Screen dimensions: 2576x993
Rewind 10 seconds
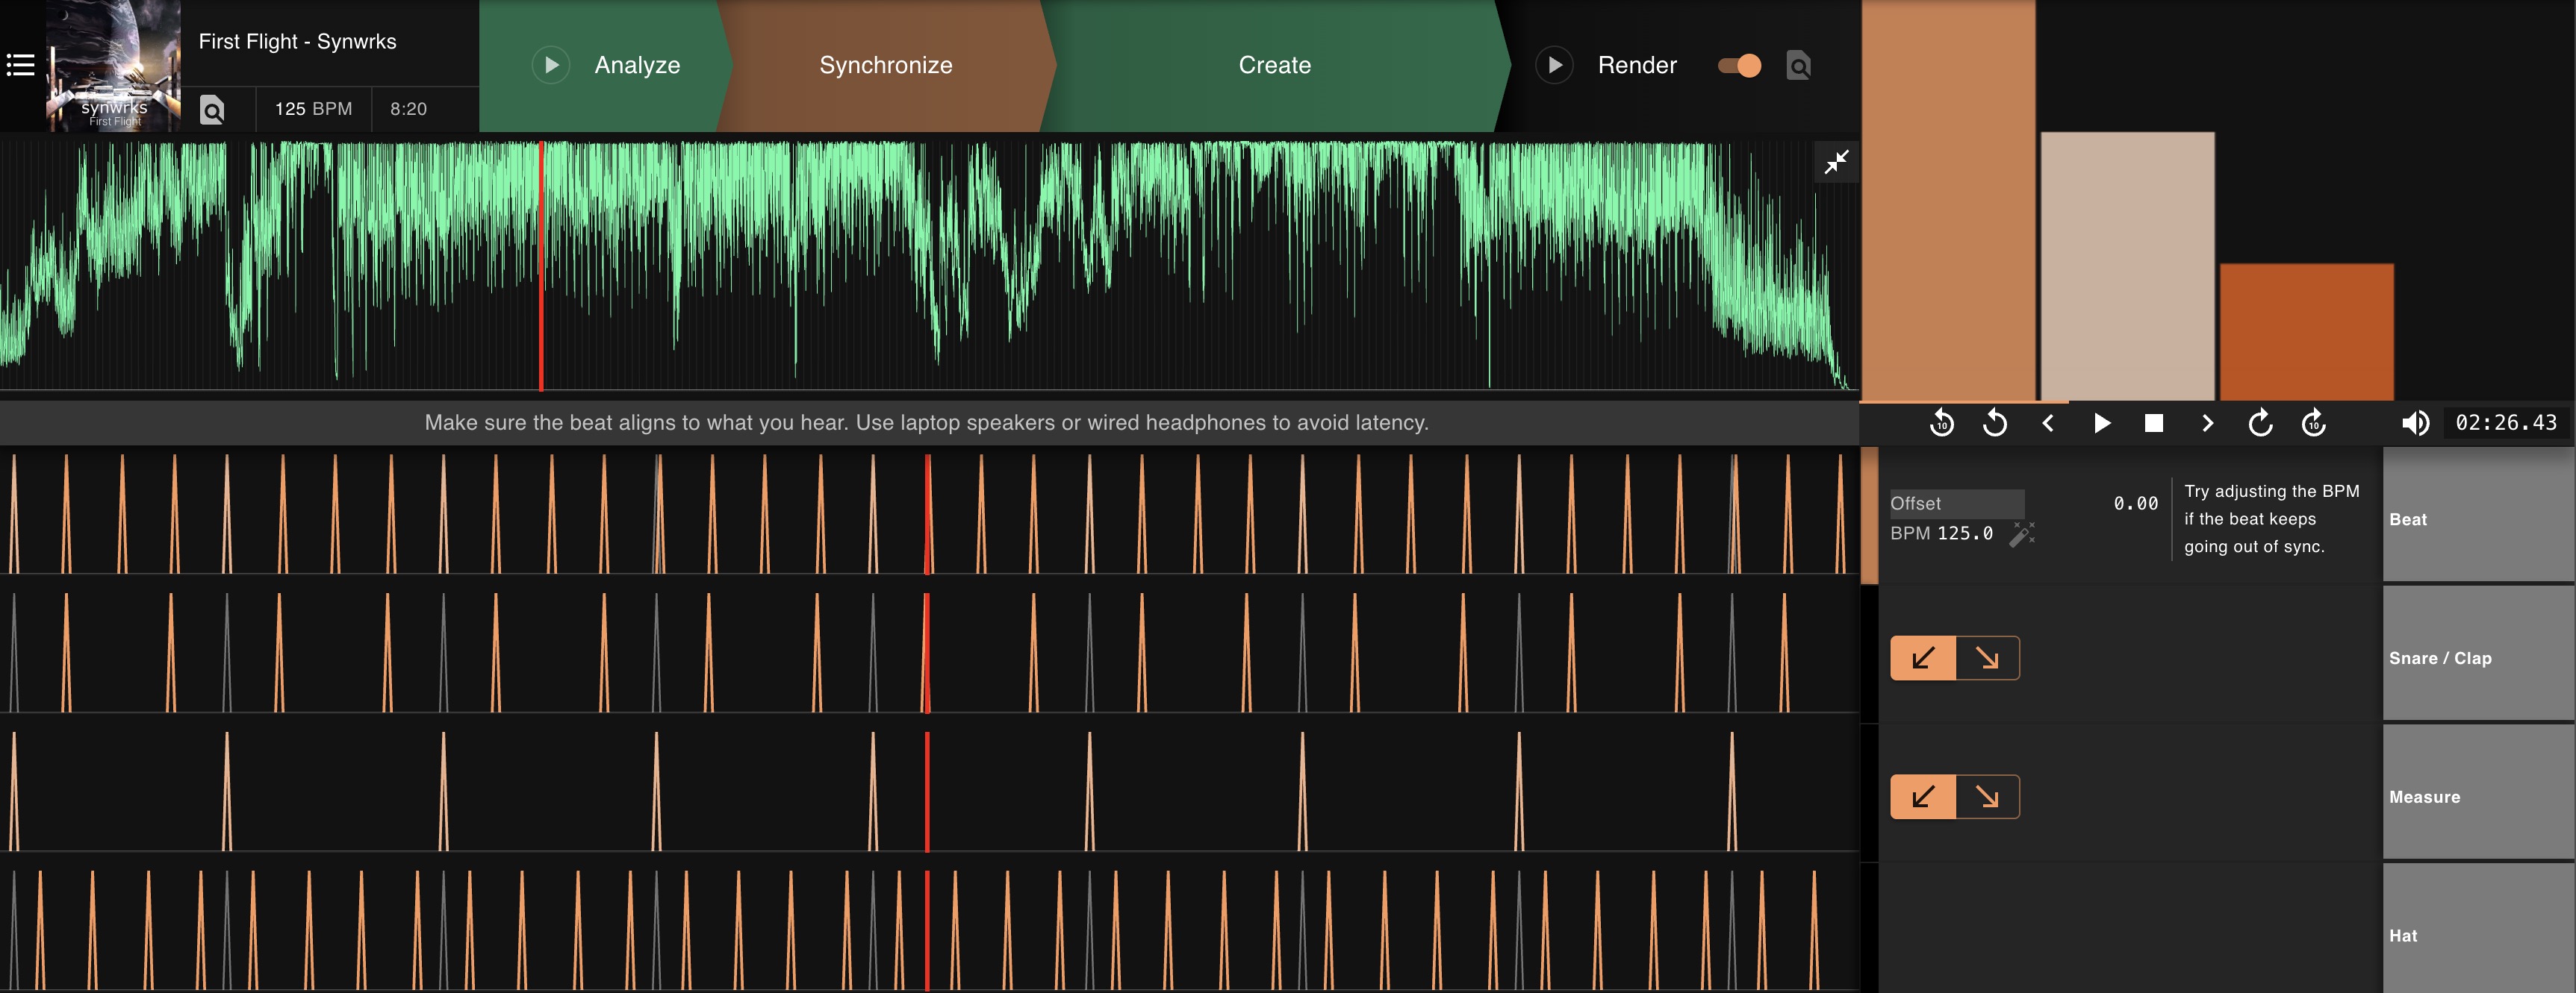1941,422
